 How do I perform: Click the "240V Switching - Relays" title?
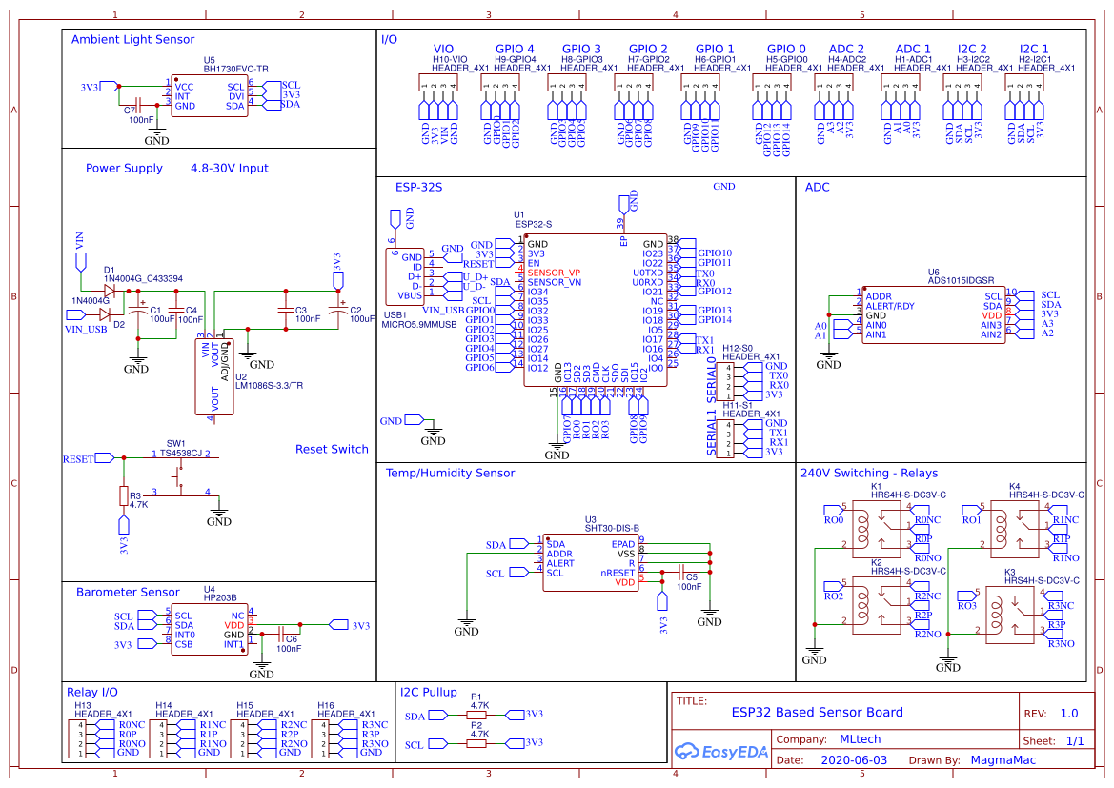pos(869,474)
